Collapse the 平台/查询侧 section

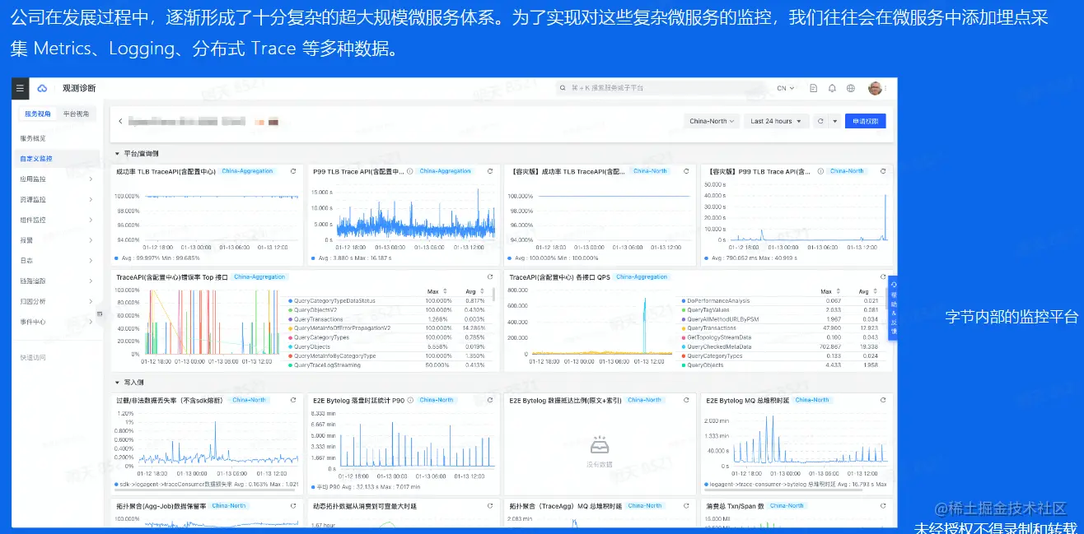pyautogui.click(x=117, y=153)
